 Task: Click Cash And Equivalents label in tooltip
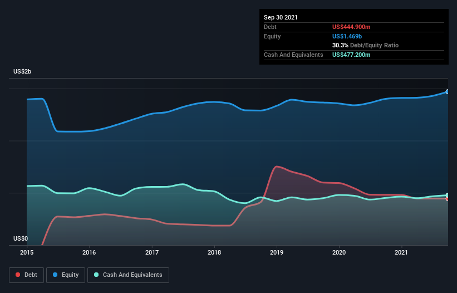pos(293,55)
